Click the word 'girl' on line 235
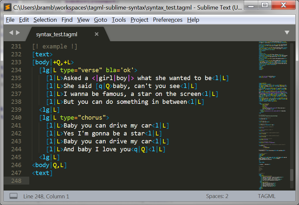 pos(106,78)
